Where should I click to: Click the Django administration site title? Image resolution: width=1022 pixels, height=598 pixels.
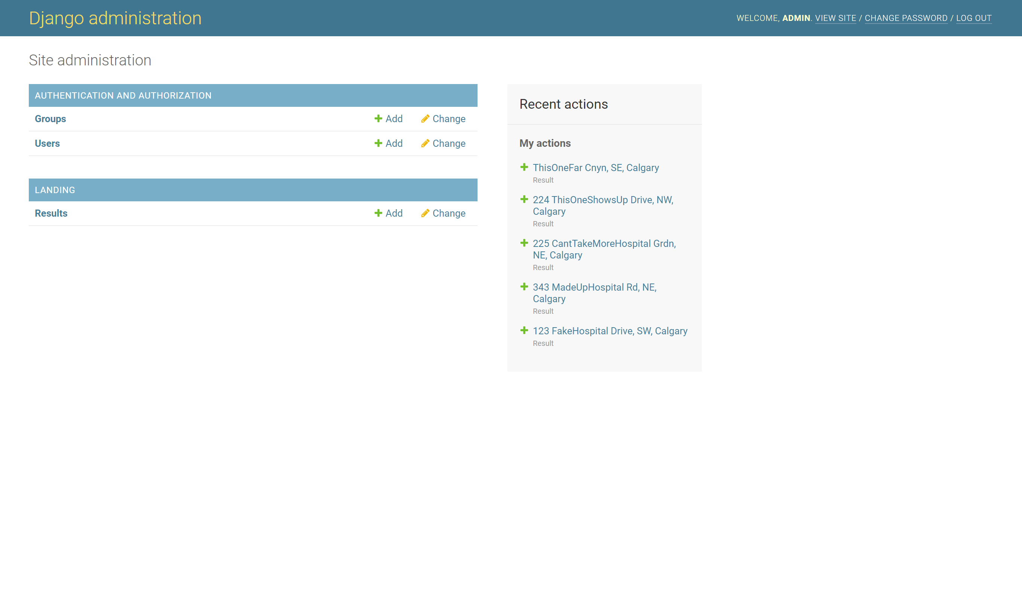point(115,18)
